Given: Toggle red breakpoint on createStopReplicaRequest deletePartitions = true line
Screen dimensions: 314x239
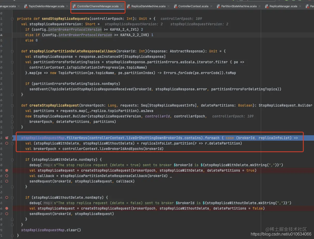Looking at the screenshot, I should point(7,170).
